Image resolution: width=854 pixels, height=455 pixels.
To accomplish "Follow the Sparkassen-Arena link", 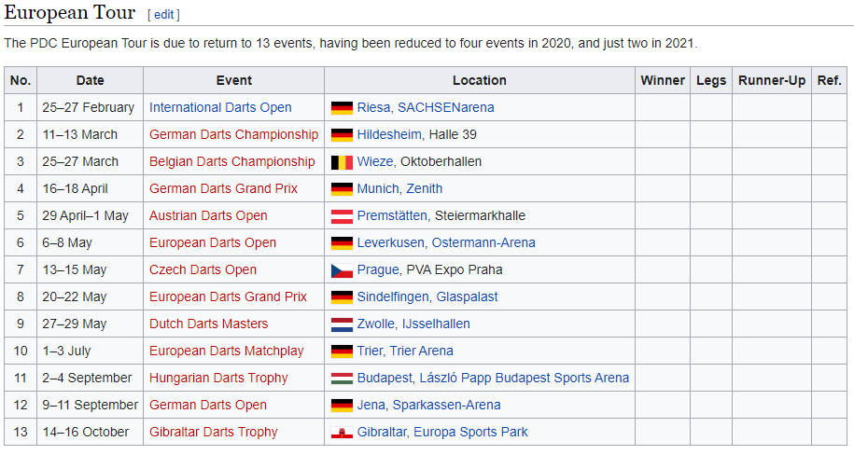I will pyautogui.click(x=447, y=405).
